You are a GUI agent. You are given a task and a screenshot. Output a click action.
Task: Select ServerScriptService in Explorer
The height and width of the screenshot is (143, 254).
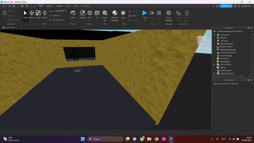228,53
